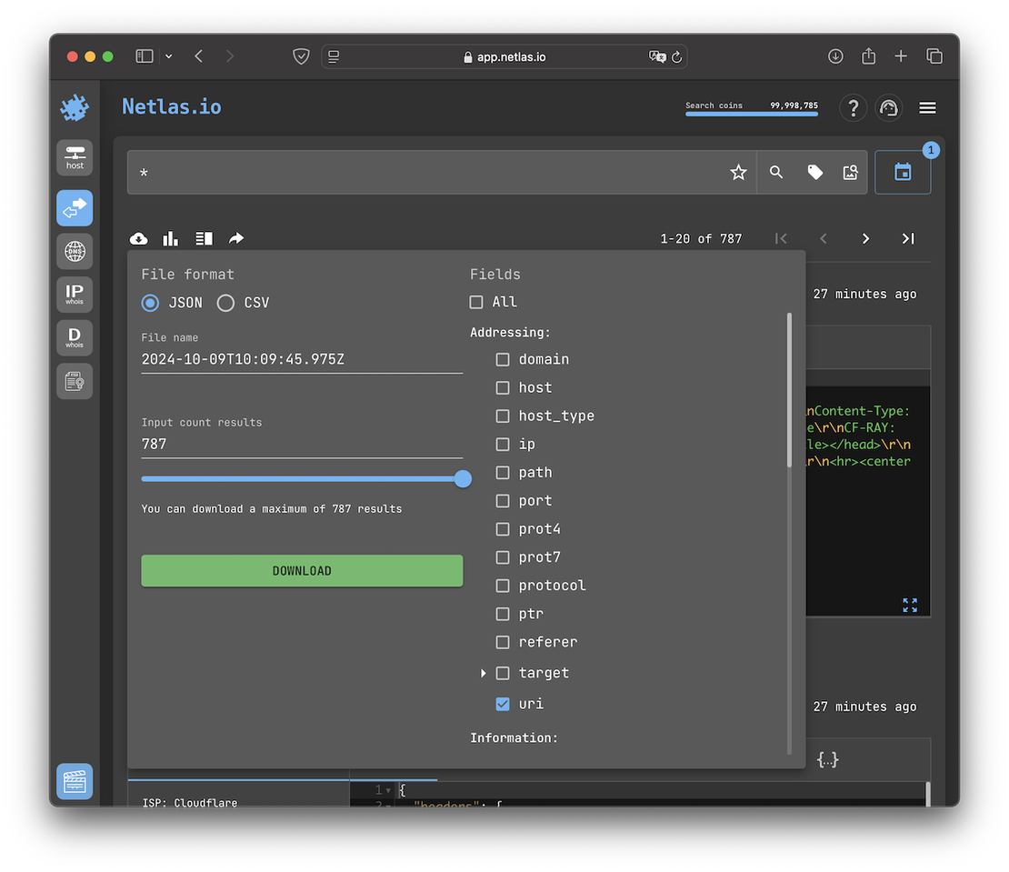Uncheck the uri field checkbox

click(502, 704)
